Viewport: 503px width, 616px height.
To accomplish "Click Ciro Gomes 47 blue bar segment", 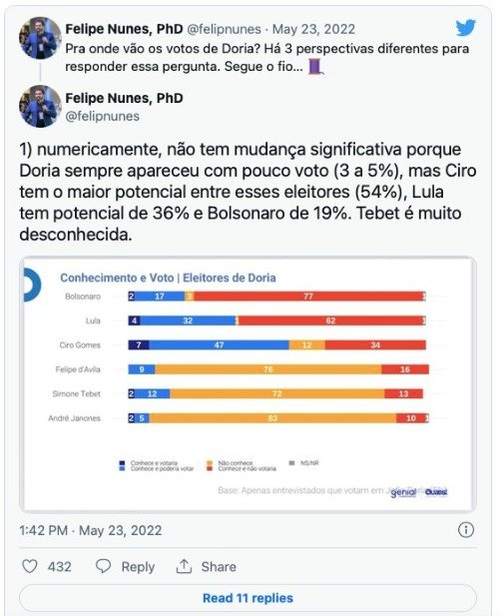I will tap(220, 344).
